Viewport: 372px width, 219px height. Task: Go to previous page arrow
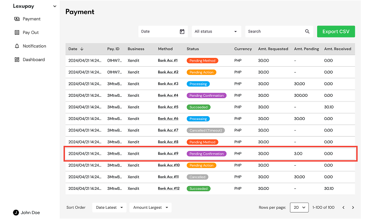[x=343, y=207]
